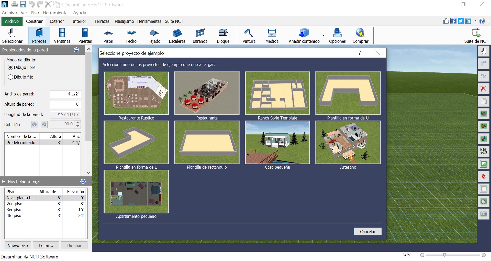
Task: Click the zoom in plus button
Action: [x=484, y=255]
